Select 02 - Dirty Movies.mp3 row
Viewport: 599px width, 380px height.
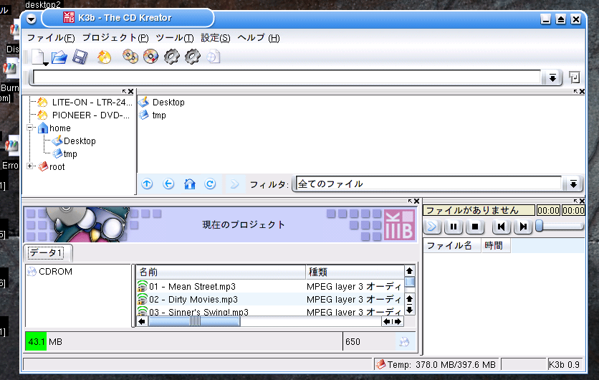(x=269, y=299)
